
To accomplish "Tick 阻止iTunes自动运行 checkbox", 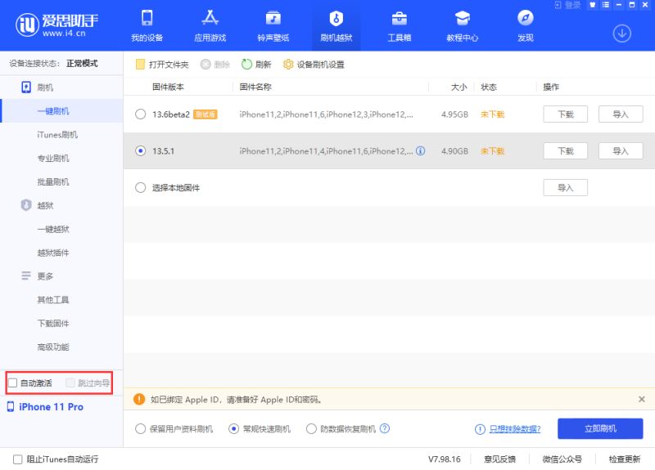I will (17, 459).
